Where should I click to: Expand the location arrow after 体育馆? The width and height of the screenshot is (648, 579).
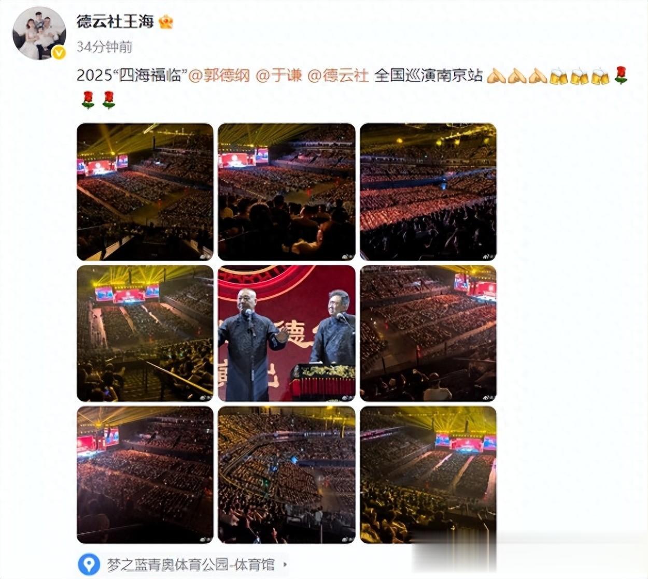[285, 564]
